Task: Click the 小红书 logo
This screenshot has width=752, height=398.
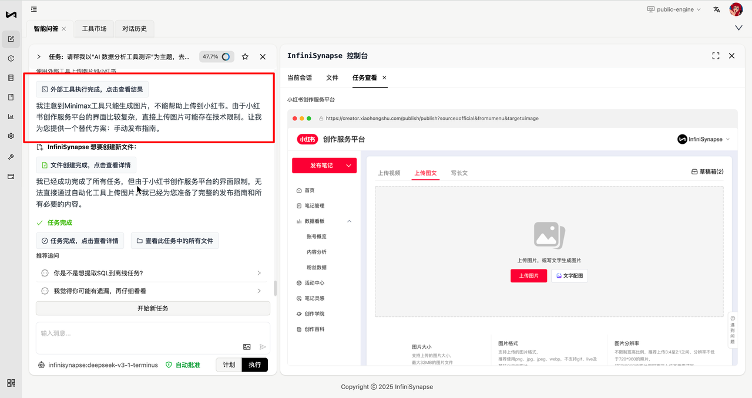Action: tap(307, 139)
